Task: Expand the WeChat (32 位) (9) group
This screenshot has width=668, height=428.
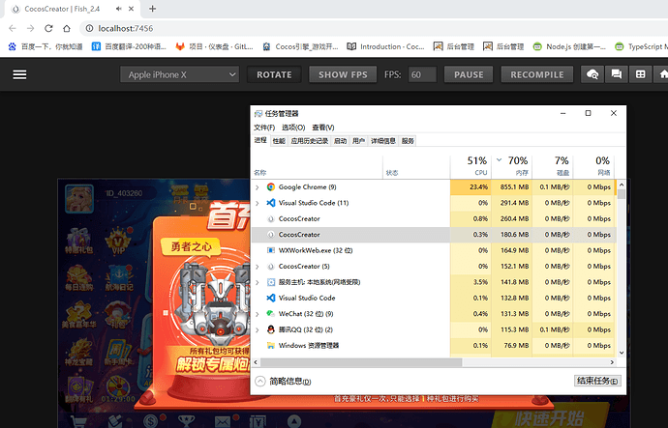Action: tap(257, 314)
